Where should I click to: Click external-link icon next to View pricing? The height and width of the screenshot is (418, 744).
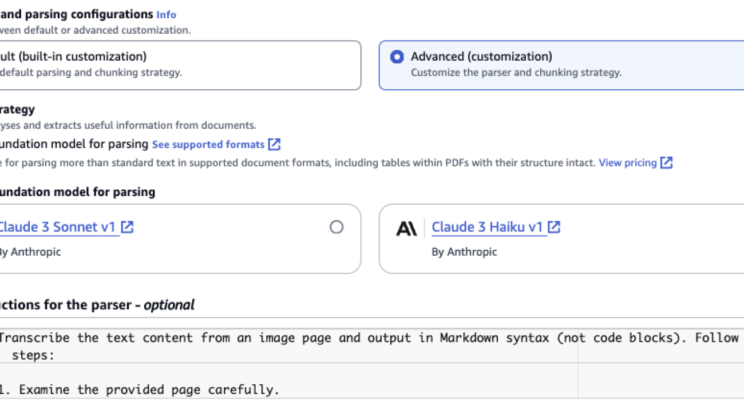[x=666, y=163]
